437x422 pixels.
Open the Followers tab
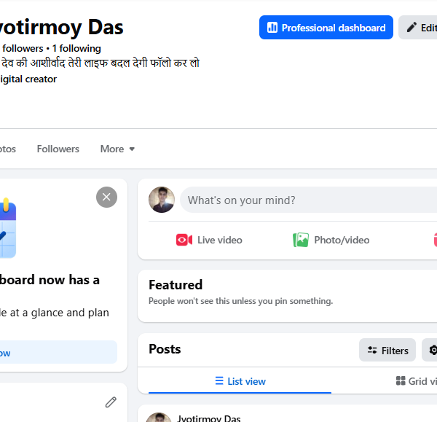point(58,149)
